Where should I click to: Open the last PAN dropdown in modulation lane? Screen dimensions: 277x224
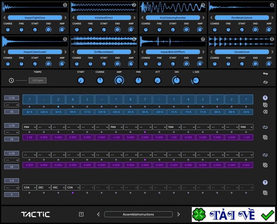[246, 127]
